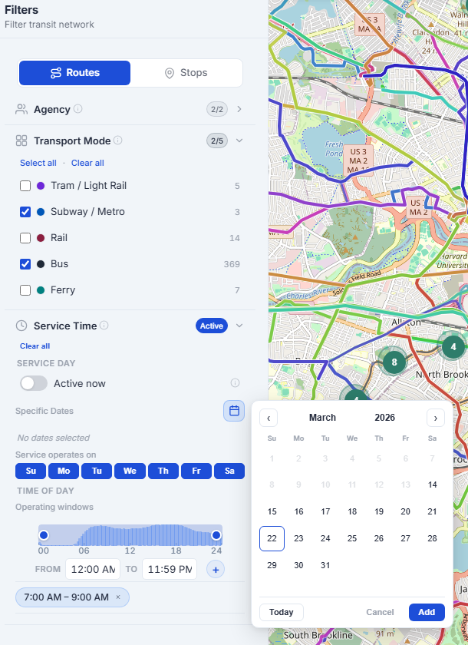Select March 28 in the calendar
The image size is (468, 645).
tap(432, 538)
